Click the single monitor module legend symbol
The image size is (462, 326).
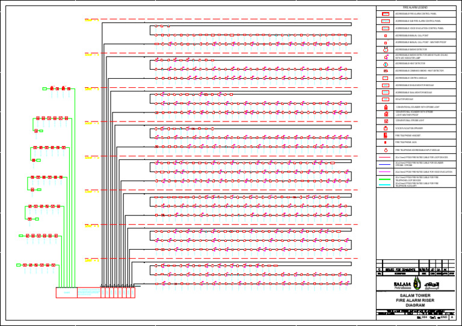[386, 85]
